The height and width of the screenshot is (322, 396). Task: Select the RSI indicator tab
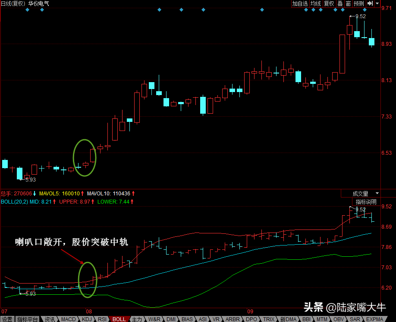[x=102, y=319]
